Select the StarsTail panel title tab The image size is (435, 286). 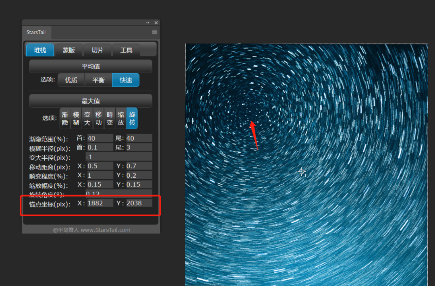[x=36, y=33]
